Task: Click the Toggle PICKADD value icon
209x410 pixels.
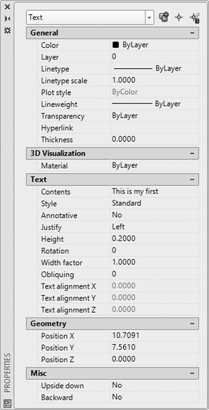Action: coord(164,18)
